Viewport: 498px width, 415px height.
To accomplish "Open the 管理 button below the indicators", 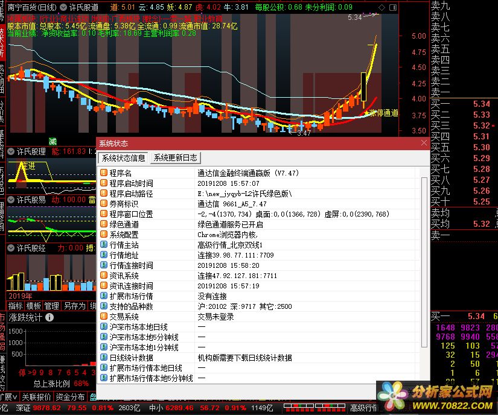I will pos(52,306).
